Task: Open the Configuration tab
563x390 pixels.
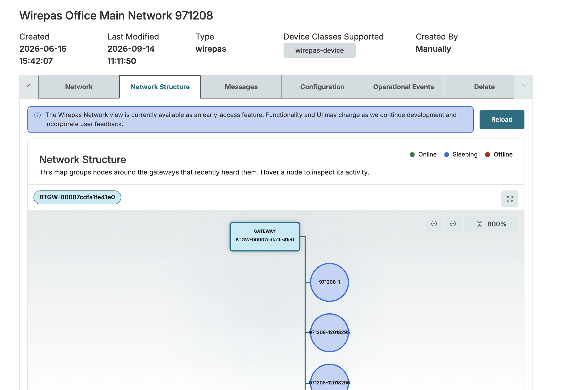Action: 322,87
